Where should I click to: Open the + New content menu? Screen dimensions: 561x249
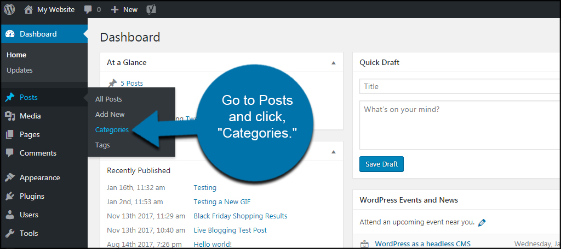[124, 10]
